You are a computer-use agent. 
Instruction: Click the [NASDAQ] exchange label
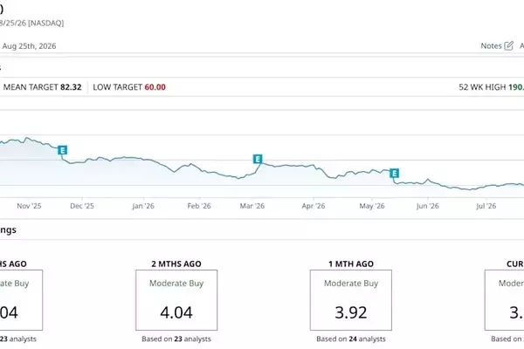45,23
